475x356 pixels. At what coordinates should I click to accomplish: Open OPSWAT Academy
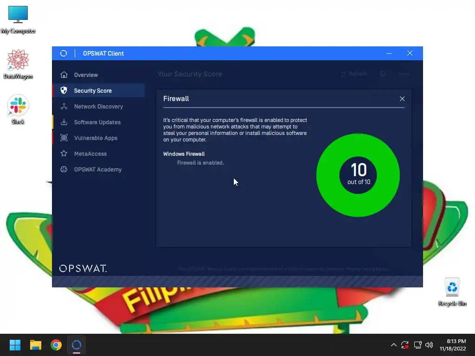98,169
